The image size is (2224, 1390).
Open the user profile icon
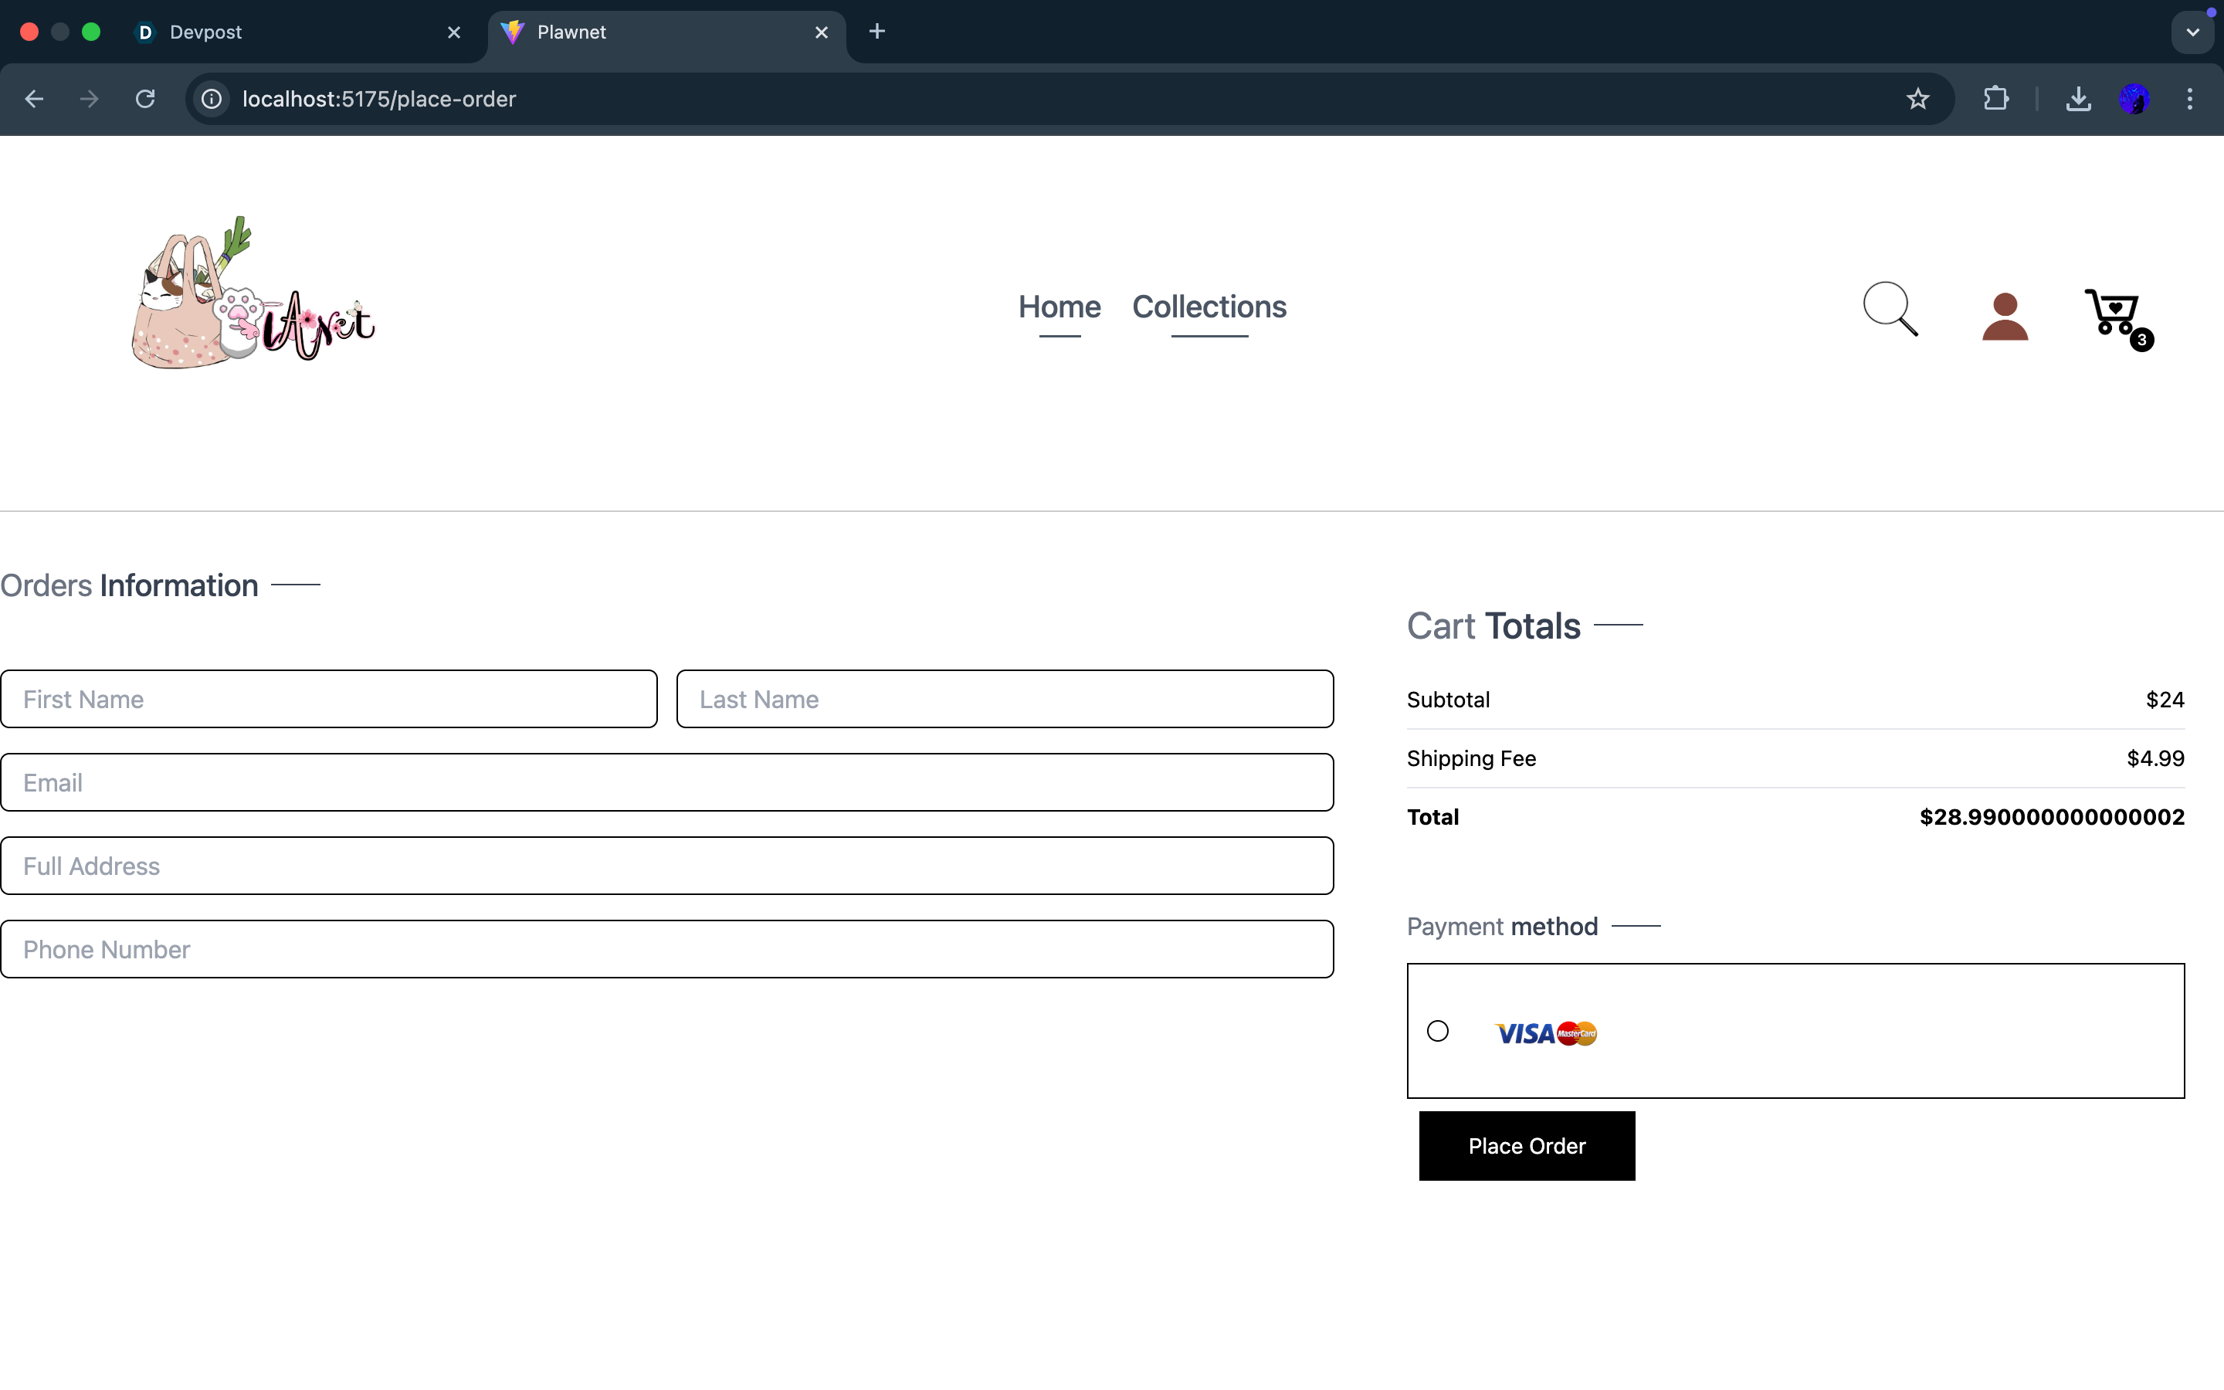[2005, 317]
